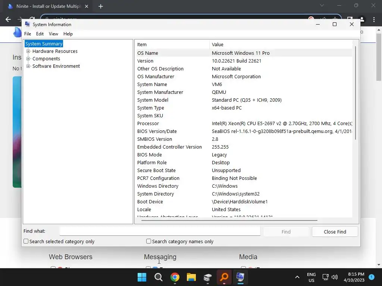
Task: Click the orange magnifier app in taskbar
Action: point(224,277)
